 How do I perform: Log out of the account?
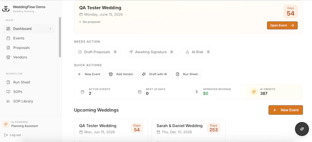[x=12, y=135]
